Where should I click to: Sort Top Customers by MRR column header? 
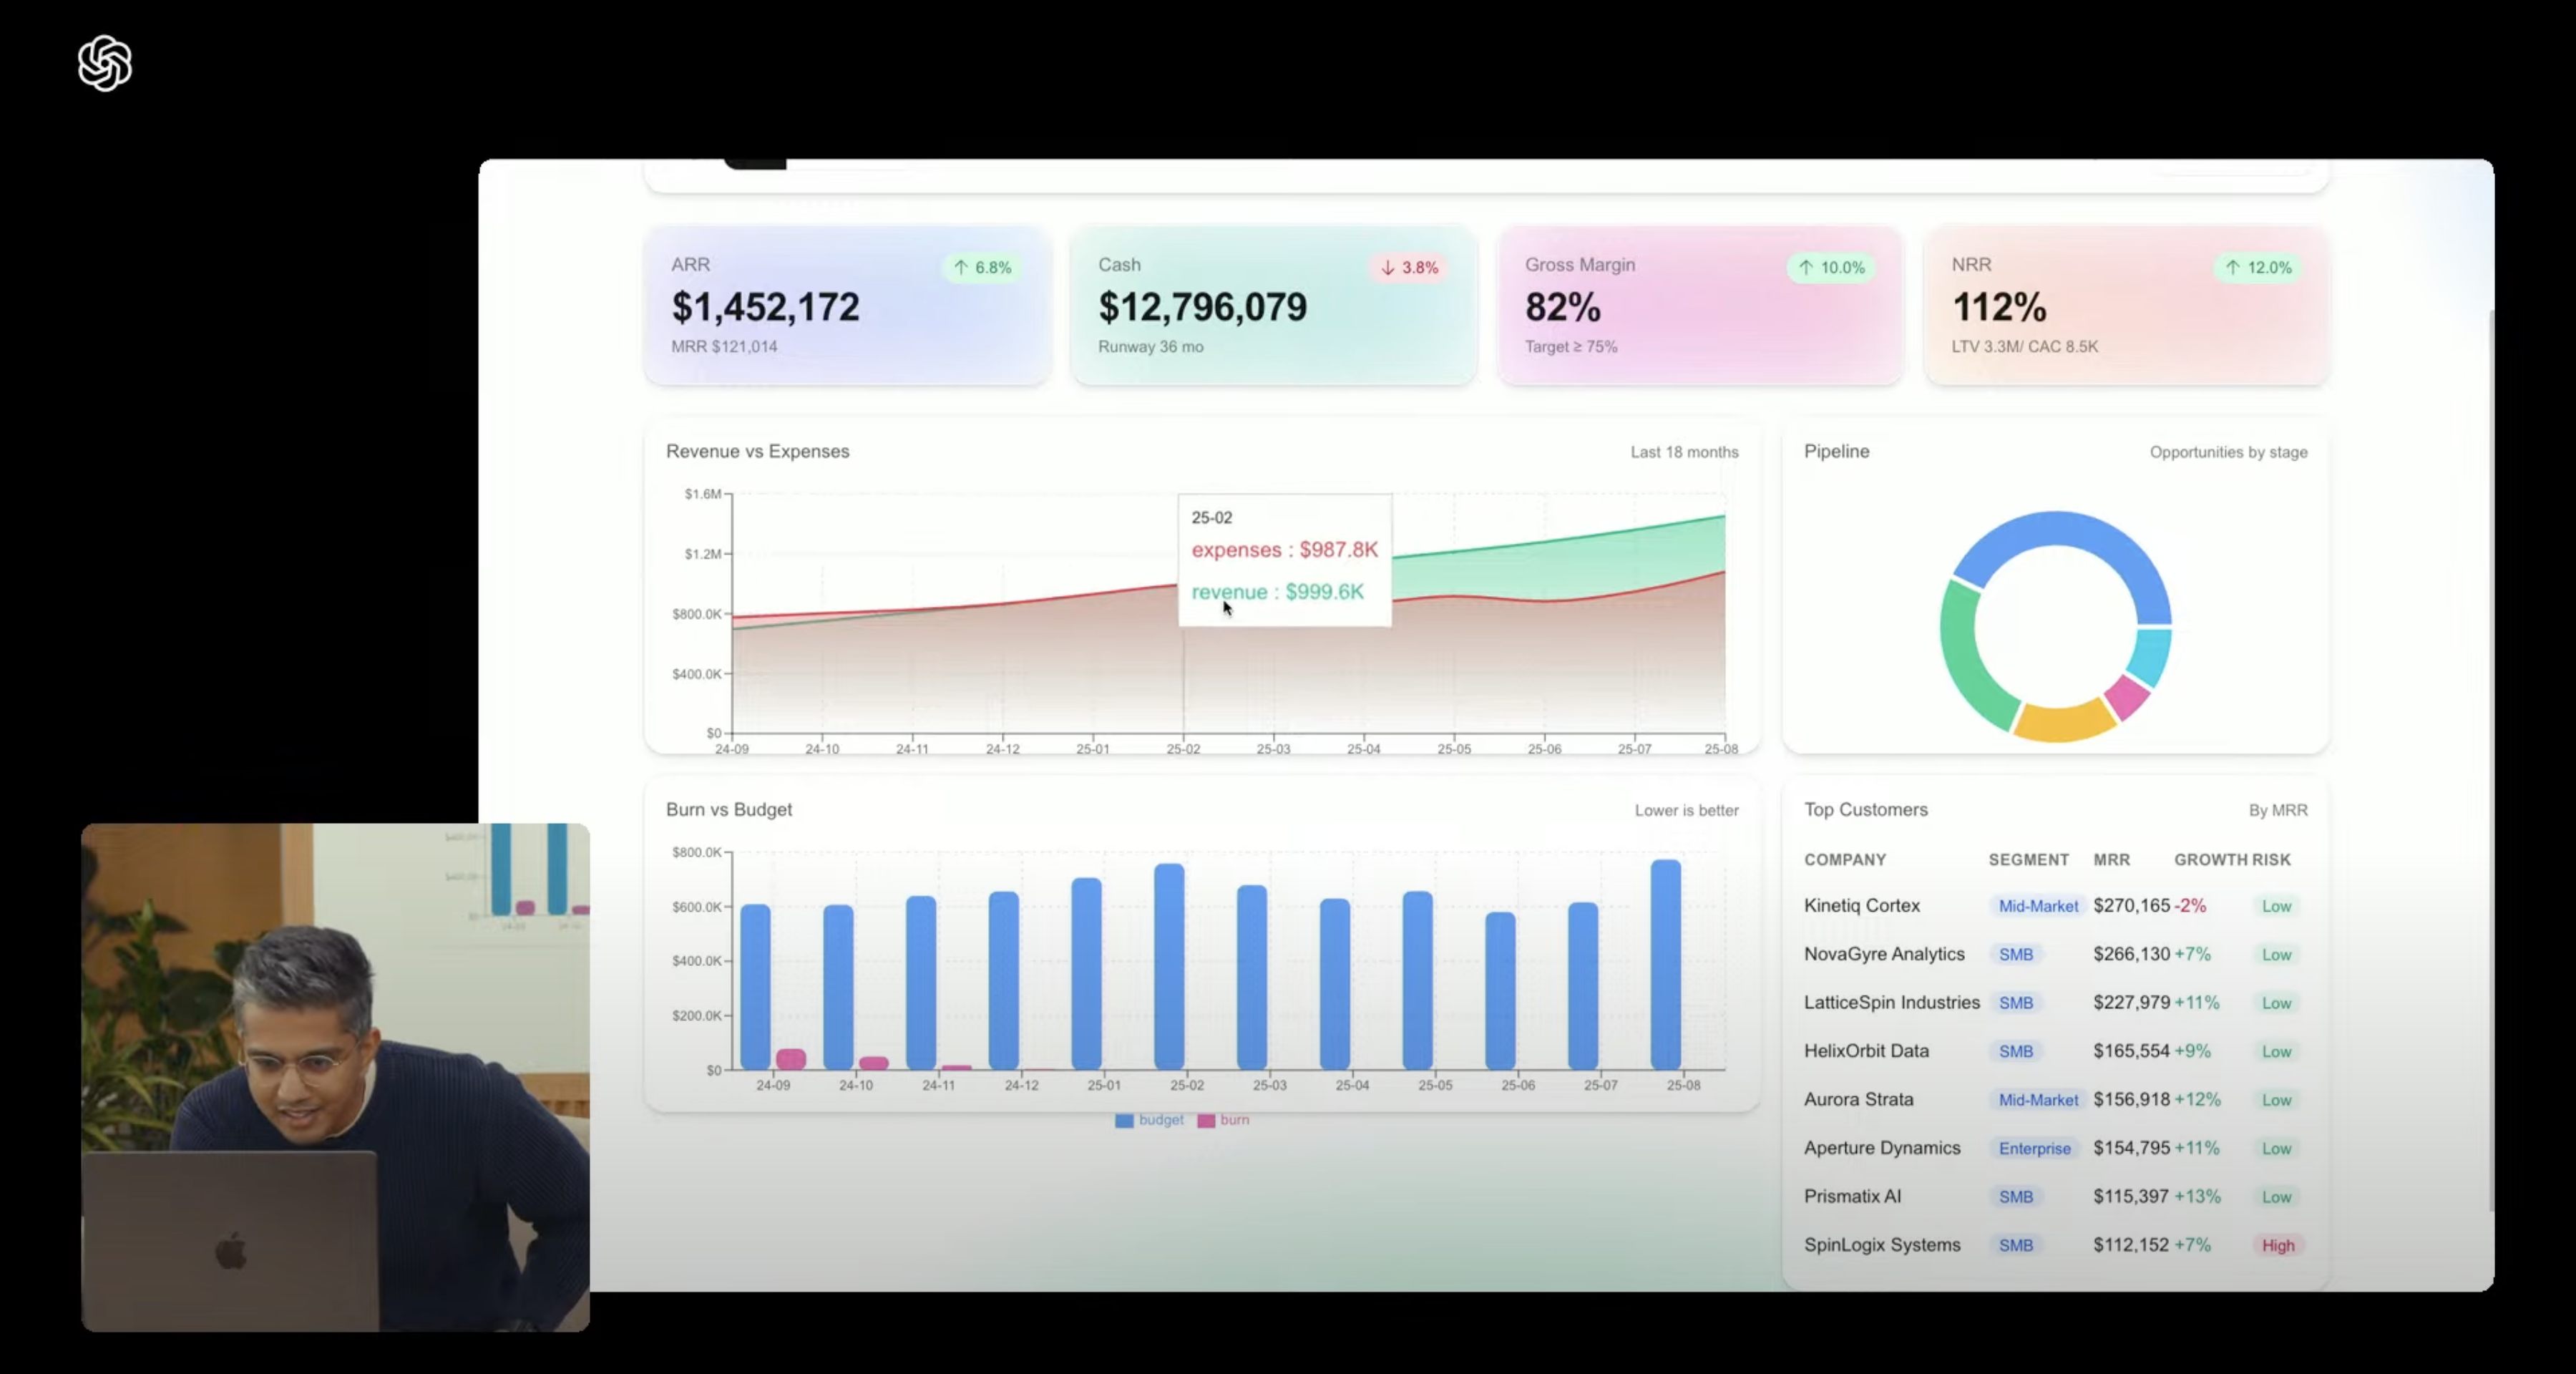2111,860
